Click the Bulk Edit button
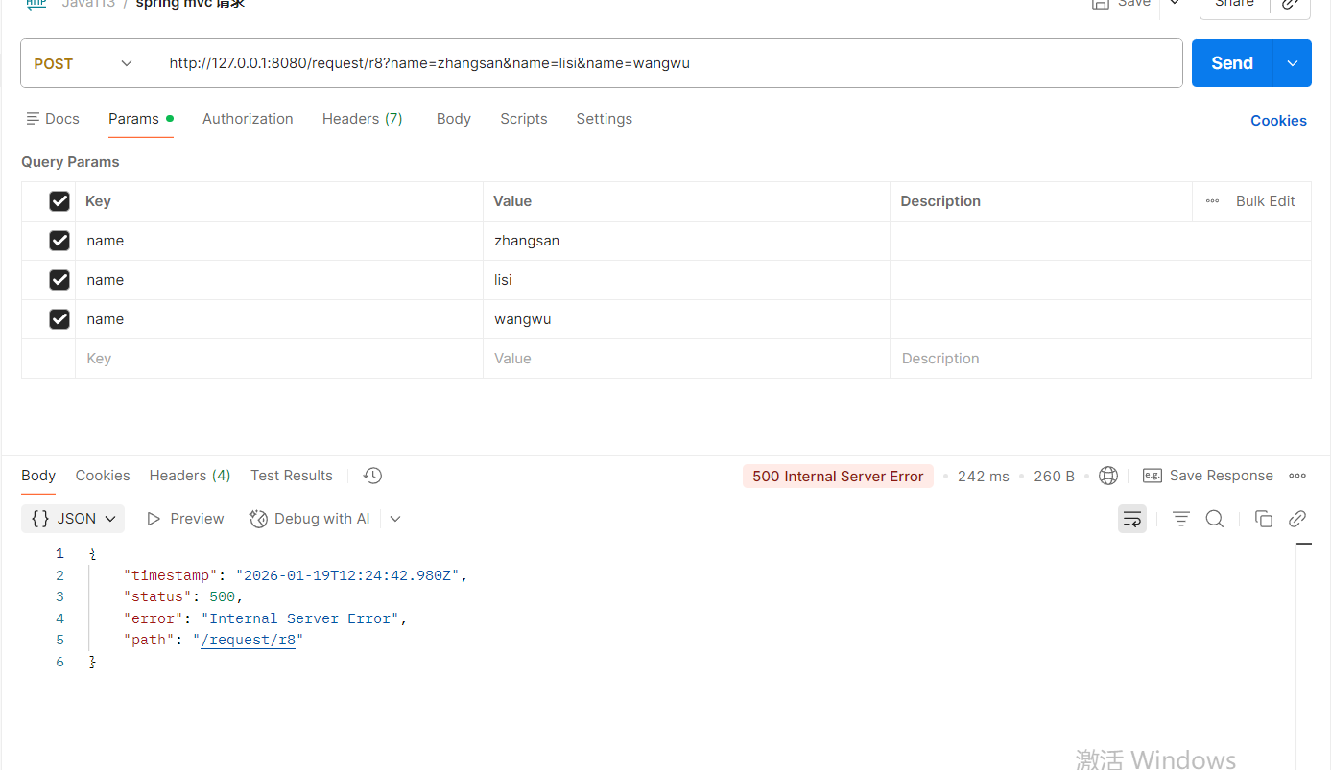The height and width of the screenshot is (770, 1331). click(x=1265, y=201)
